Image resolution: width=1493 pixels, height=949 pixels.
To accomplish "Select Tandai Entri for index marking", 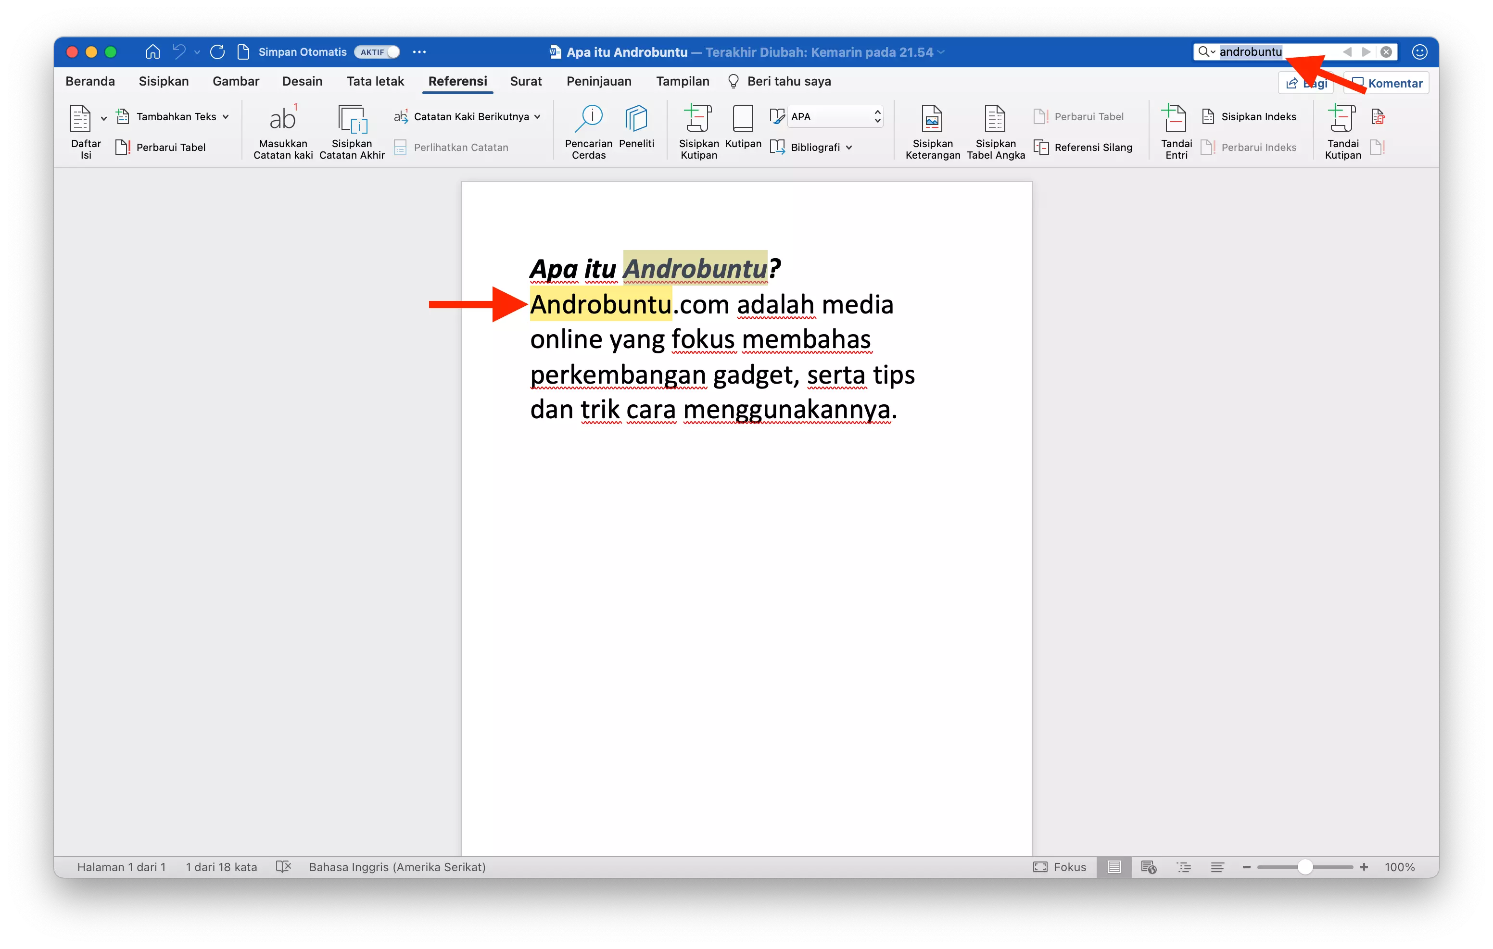I will pyautogui.click(x=1175, y=130).
